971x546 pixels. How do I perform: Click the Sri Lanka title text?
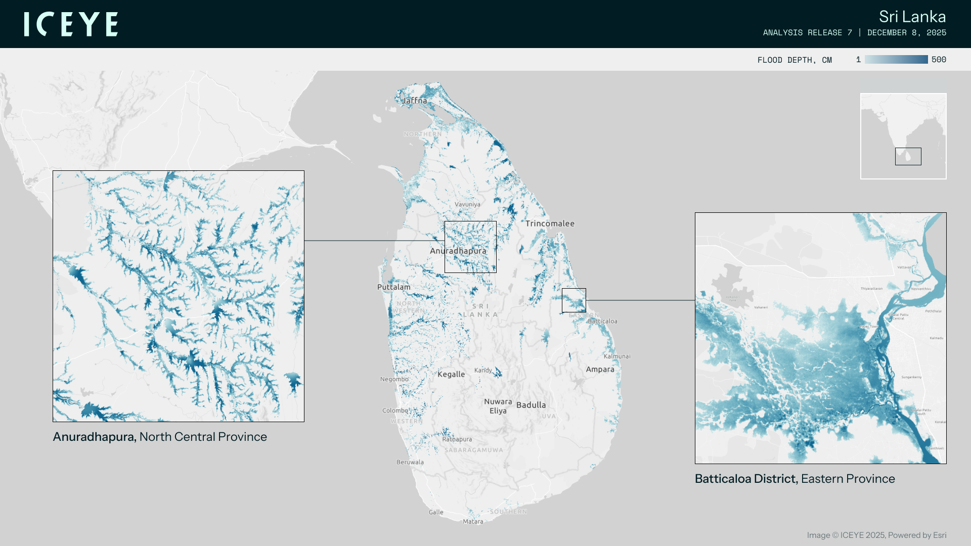click(x=912, y=17)
